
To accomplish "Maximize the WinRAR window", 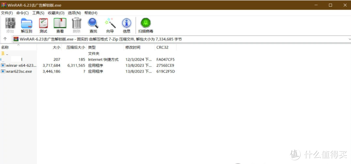I will (x=330, y=5).
